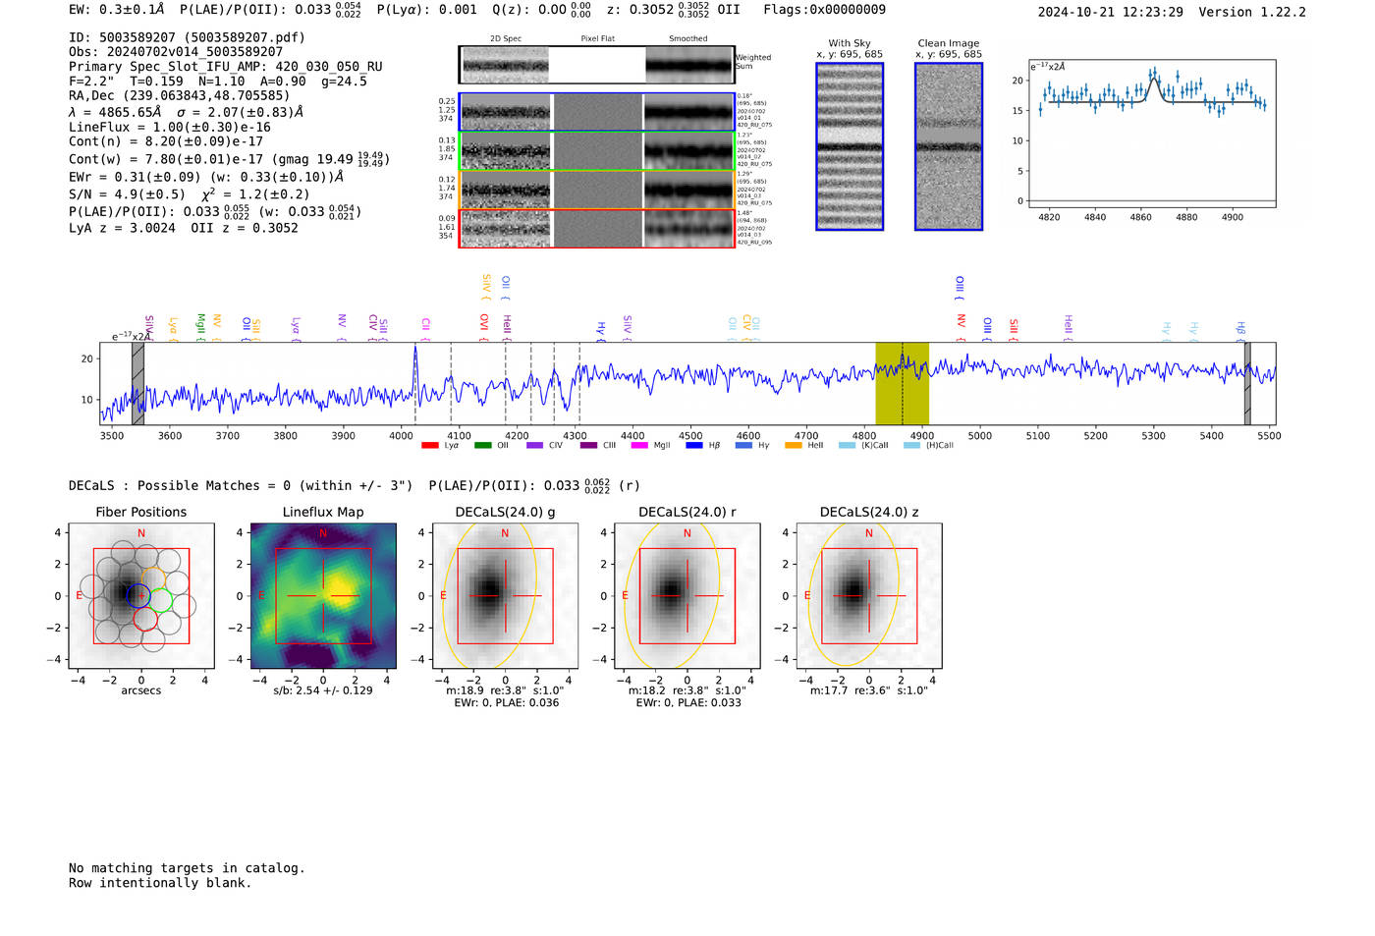Click the yellow highlighted spectrum region
1375x936 pixels.
click(x=902, y=383)
